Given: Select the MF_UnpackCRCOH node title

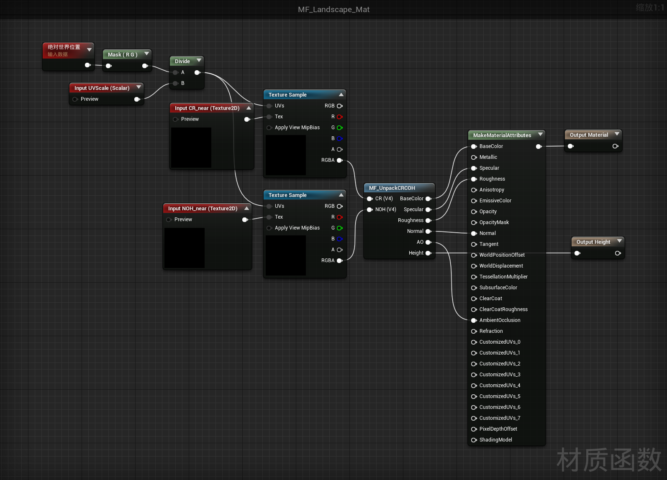Looking at the screenshot, I should pyautogui.click(x=392, y=188).
